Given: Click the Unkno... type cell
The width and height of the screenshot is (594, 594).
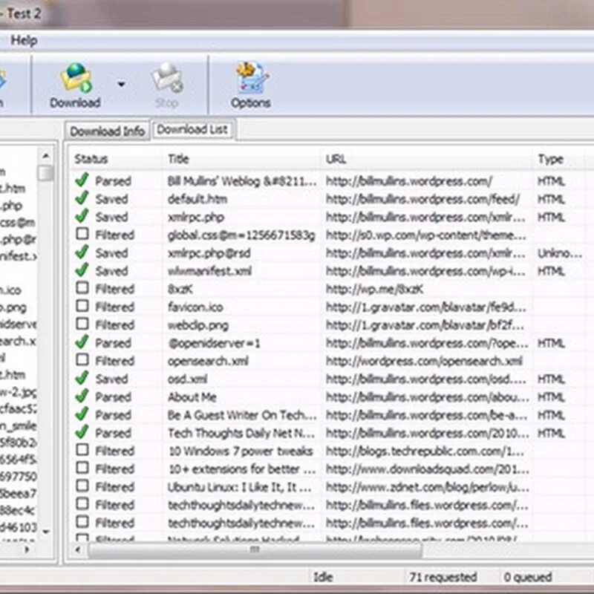Looking at the screenshot, I should (x=560, y=253).
